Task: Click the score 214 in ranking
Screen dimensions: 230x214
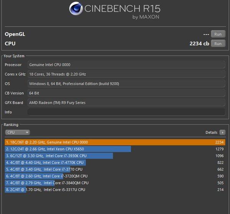Action: 220,189
